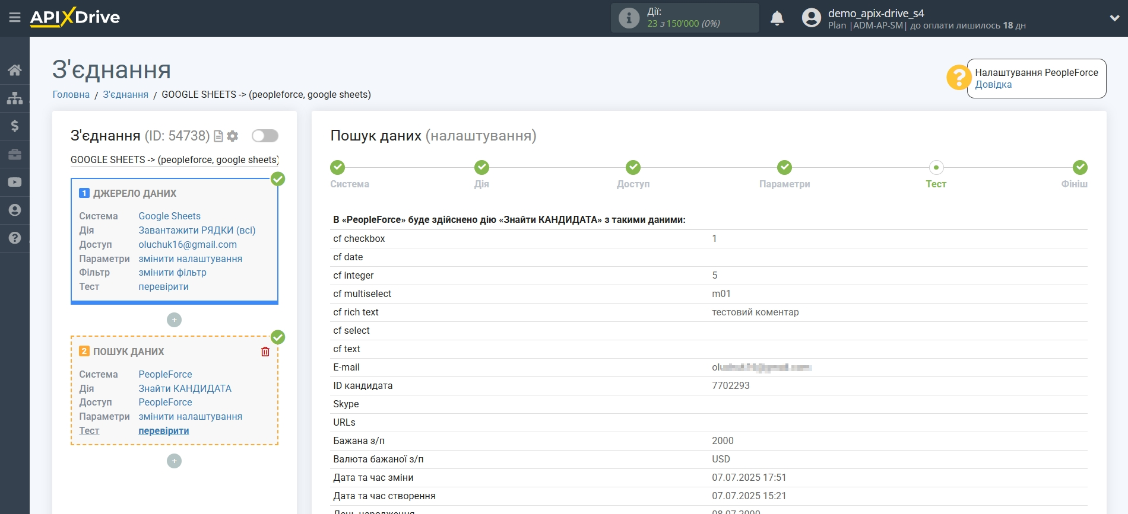Open PeopleForce system link
1128x514 pixels.
(165, 375)
